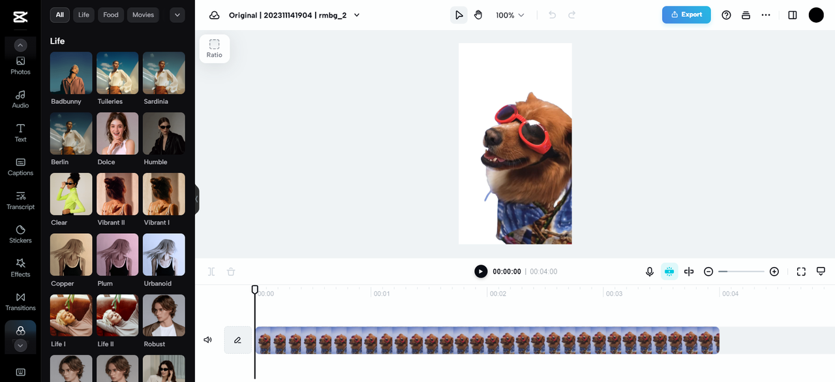Toggle the layout panel icon in top bar
This screenshot has width=835, height=382.
[x=793, y=15]
